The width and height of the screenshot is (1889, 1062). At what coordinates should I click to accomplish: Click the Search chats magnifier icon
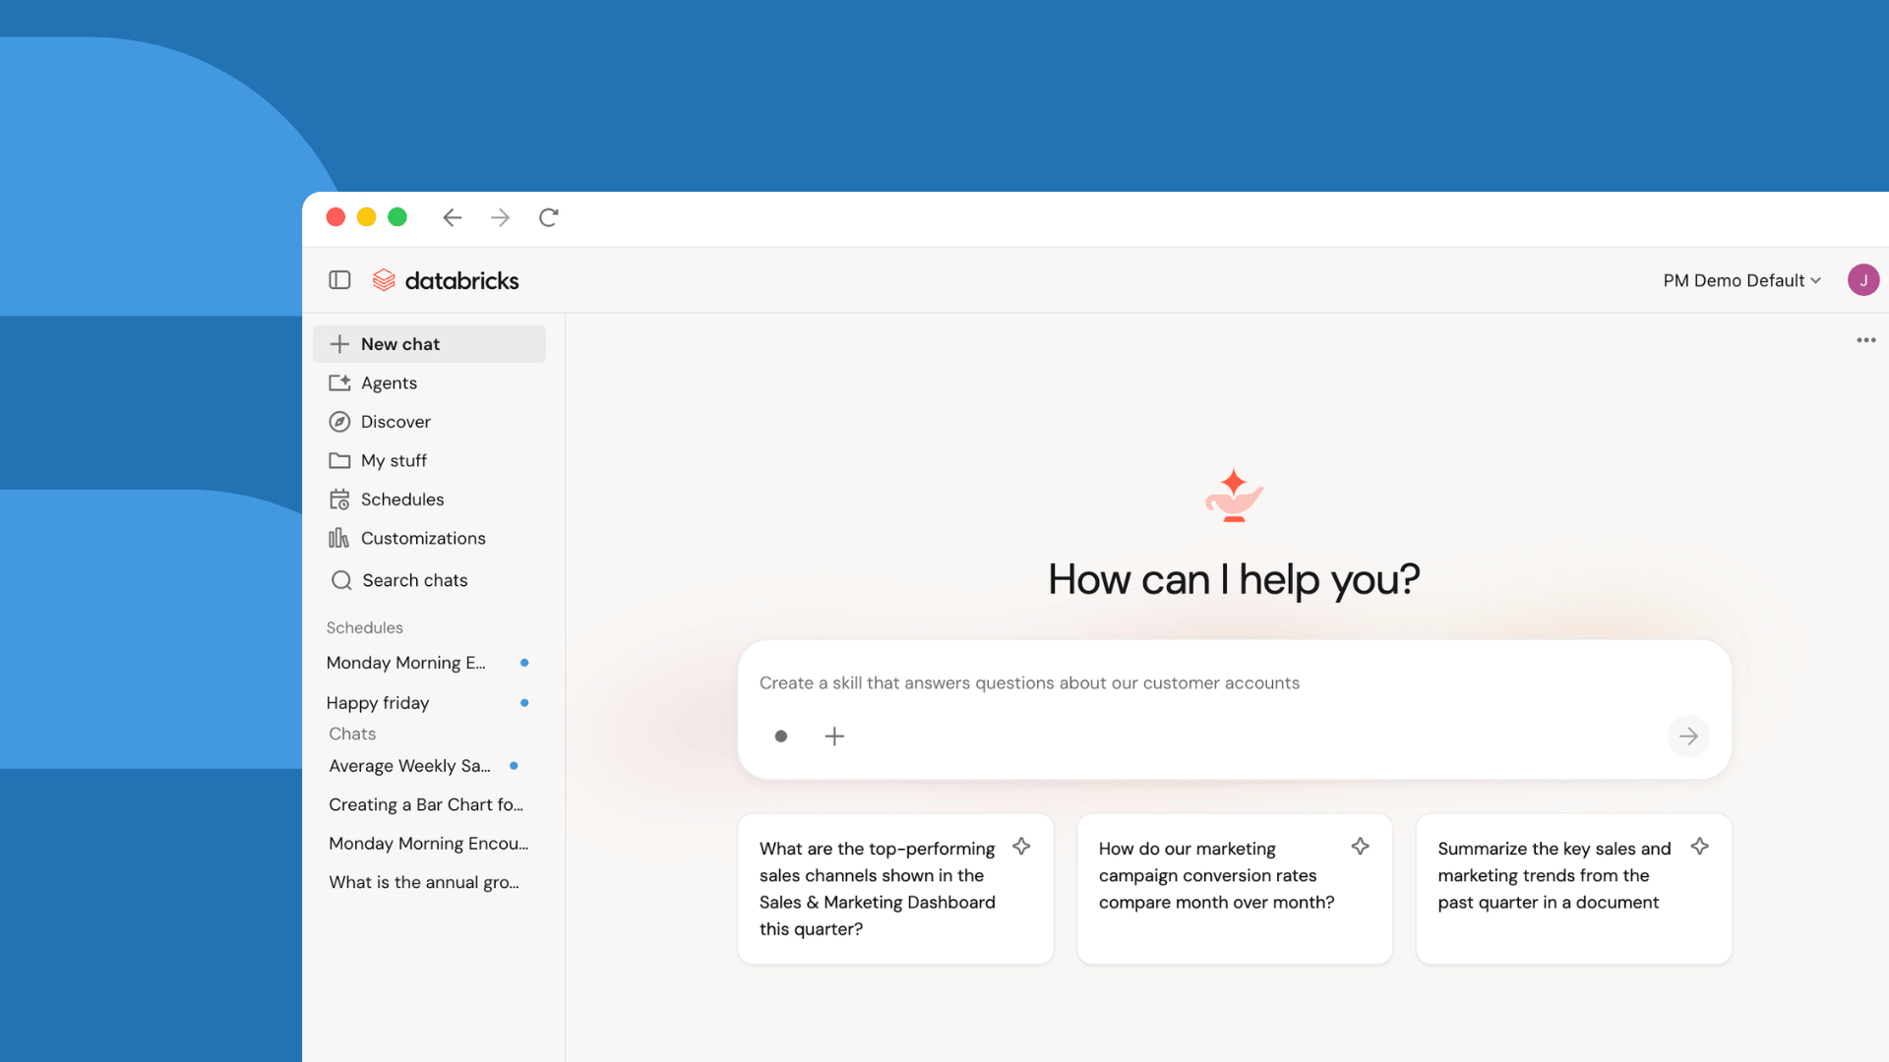click(x=341, y=580)
